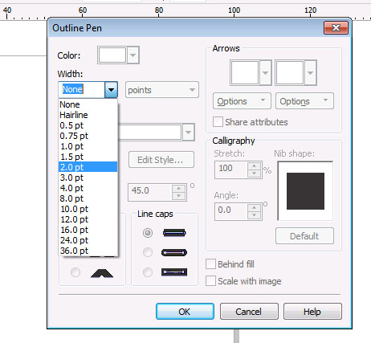The image size is (371, 343).
Task: Click the Default nib button
Action: [304, 236]
